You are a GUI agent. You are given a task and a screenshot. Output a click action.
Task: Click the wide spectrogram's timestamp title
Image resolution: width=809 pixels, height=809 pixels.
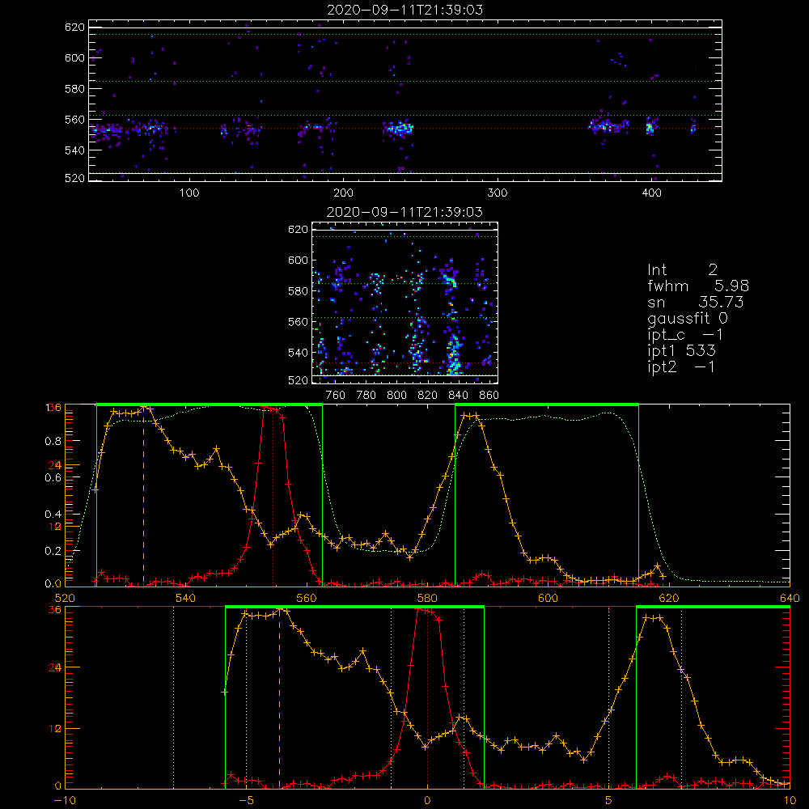(x=405, y=10)
